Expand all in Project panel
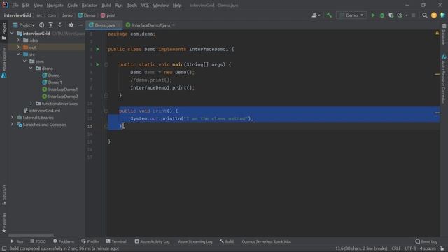This screenshot has width=448, height=252. point(51,25)
